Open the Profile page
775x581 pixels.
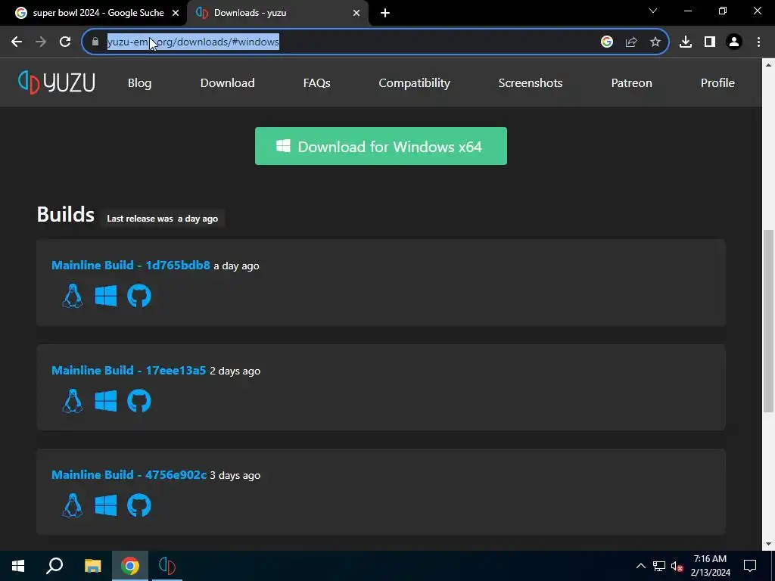[717, 83]
